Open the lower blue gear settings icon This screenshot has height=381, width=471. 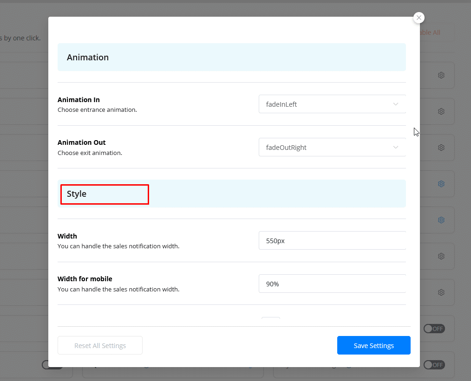(441, 220)
